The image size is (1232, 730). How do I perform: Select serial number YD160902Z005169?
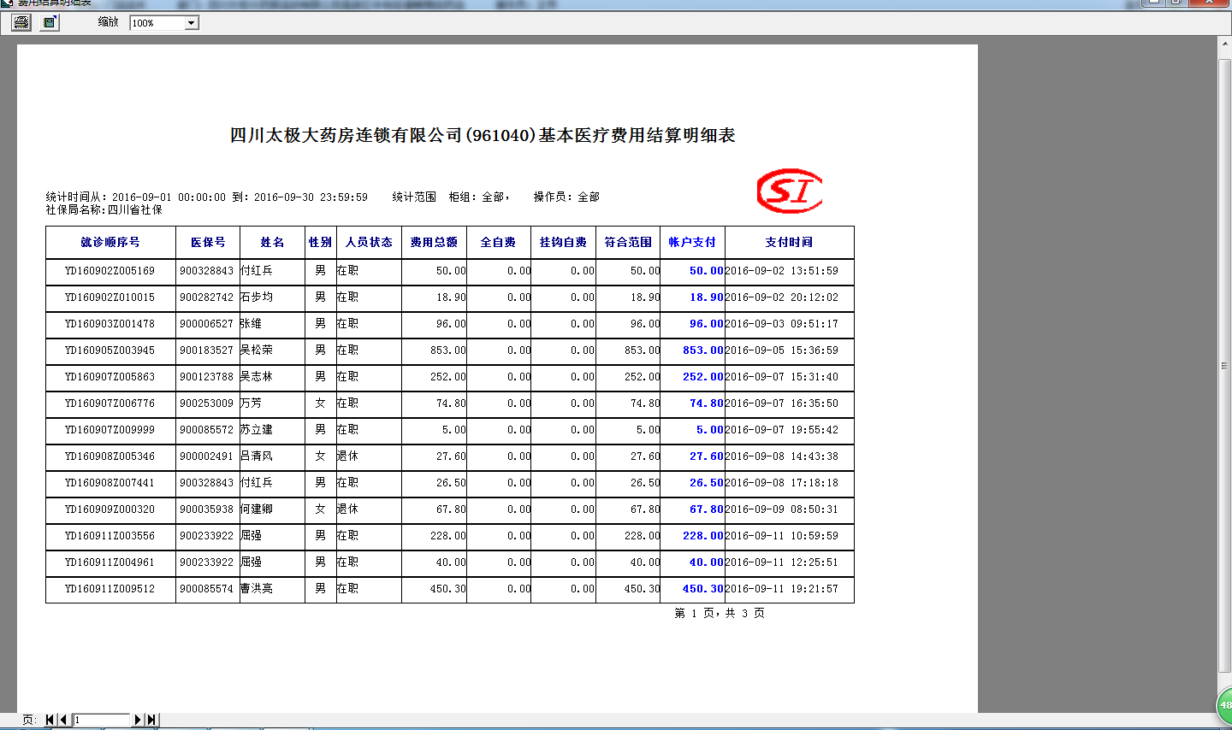pyautogui.click(x=110, y=271)
